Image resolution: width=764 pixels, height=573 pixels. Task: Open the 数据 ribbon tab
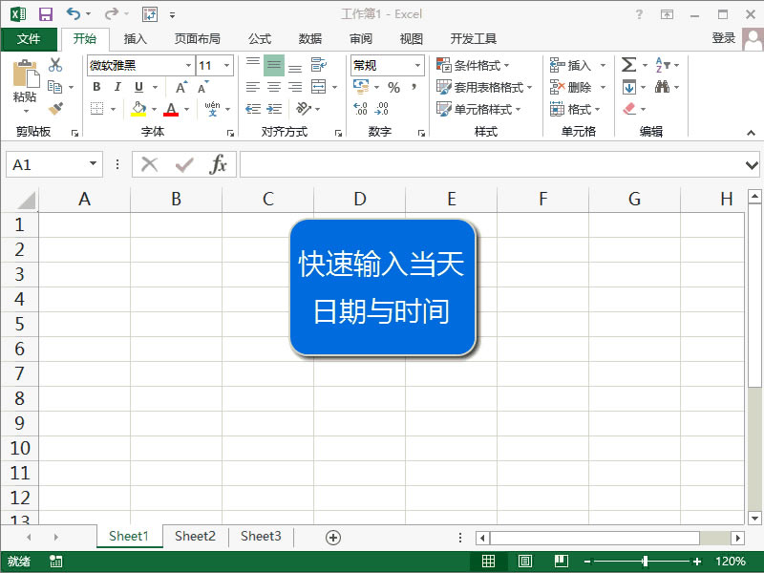coord(309,39)
